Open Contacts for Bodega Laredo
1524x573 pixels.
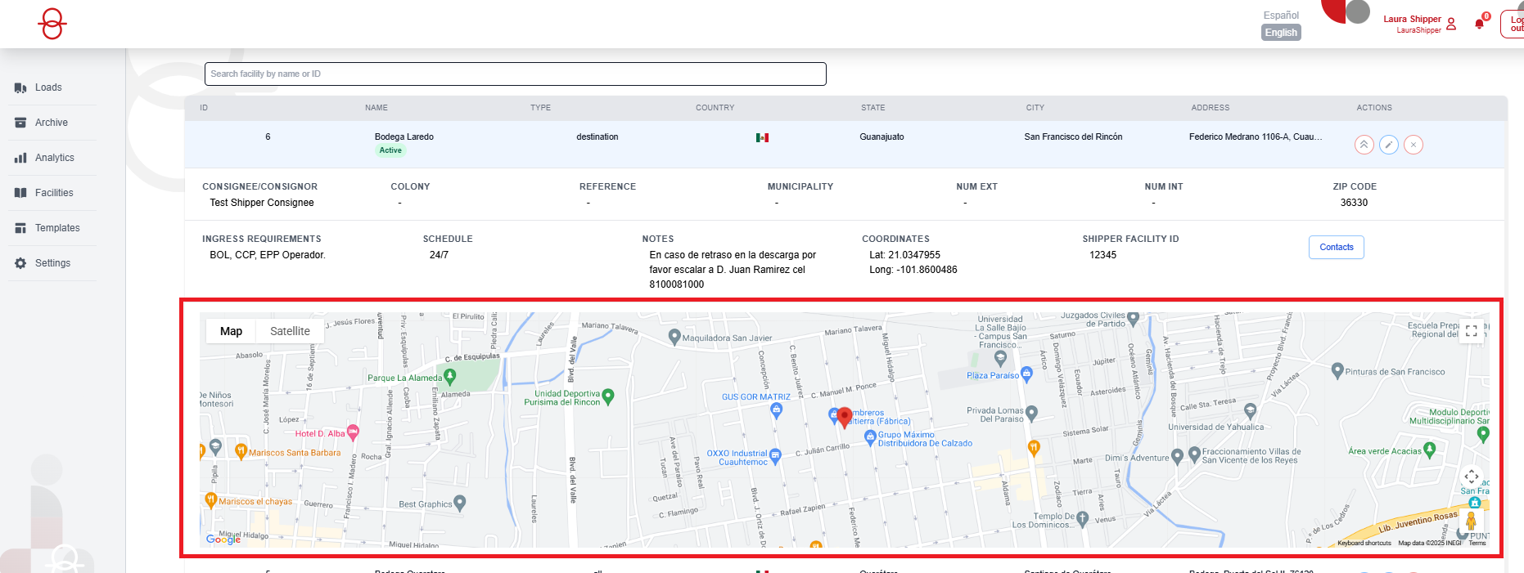1337,247
